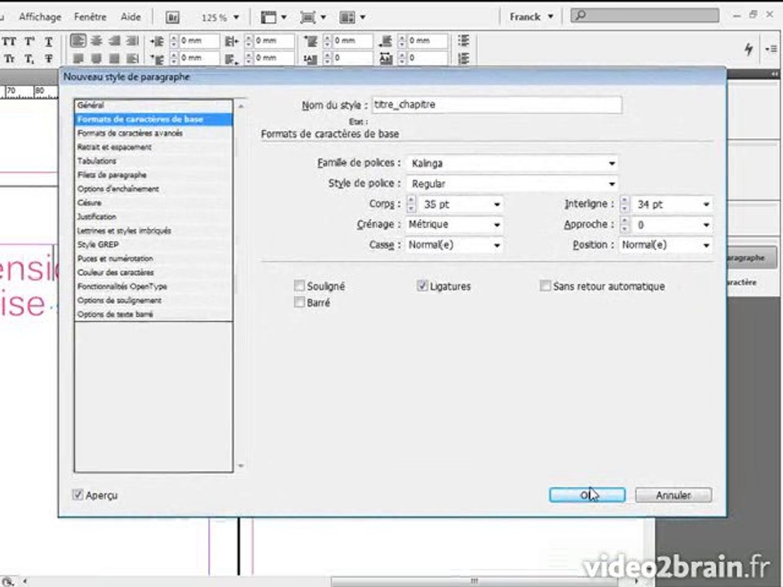The image size is (783, 587).
Task: Open the Aide menu
Action: point(130,17)
